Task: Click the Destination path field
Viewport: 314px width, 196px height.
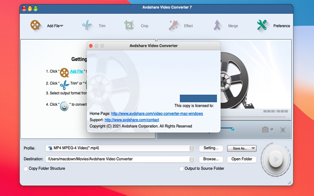Action: [120, 159]
